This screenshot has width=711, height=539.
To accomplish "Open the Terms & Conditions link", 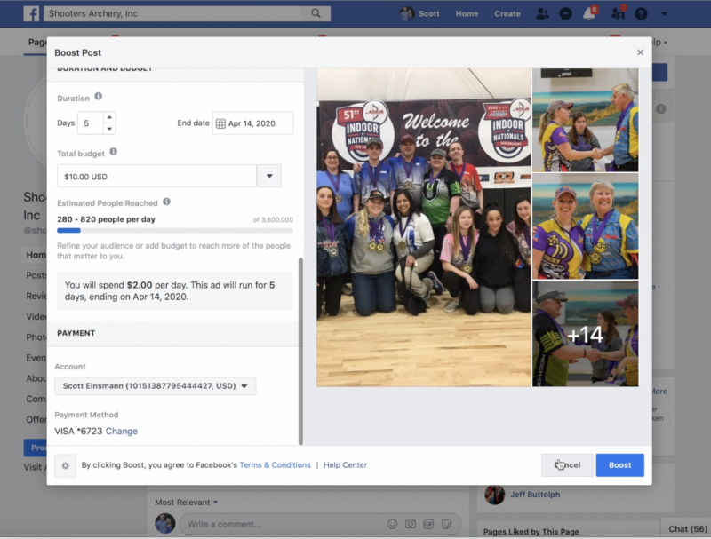I will coord(275,465).
